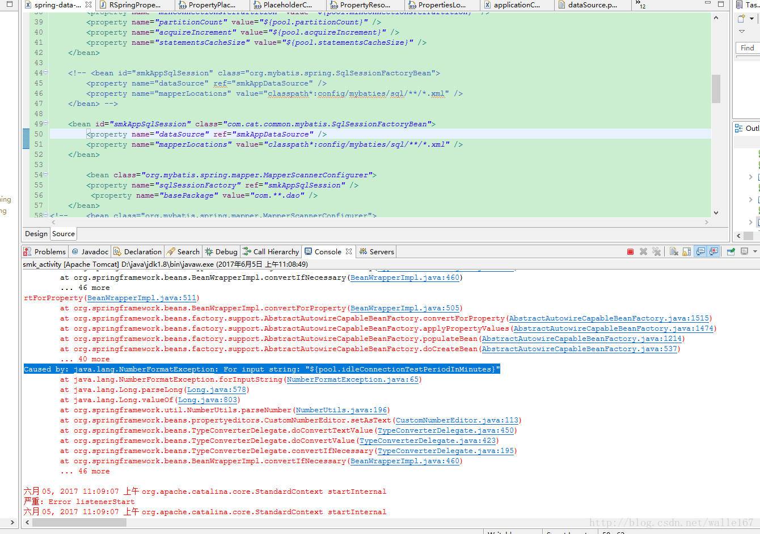The height and width of the screenshot is (534, 760).
Task: Select the Source editor tab
Action: click(64, 234)
